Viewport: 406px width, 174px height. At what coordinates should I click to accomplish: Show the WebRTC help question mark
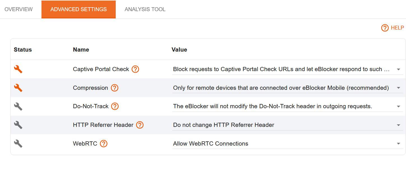104,144
